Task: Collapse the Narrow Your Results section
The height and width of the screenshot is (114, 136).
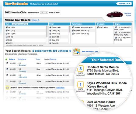Action: click(x=35, y=20)
